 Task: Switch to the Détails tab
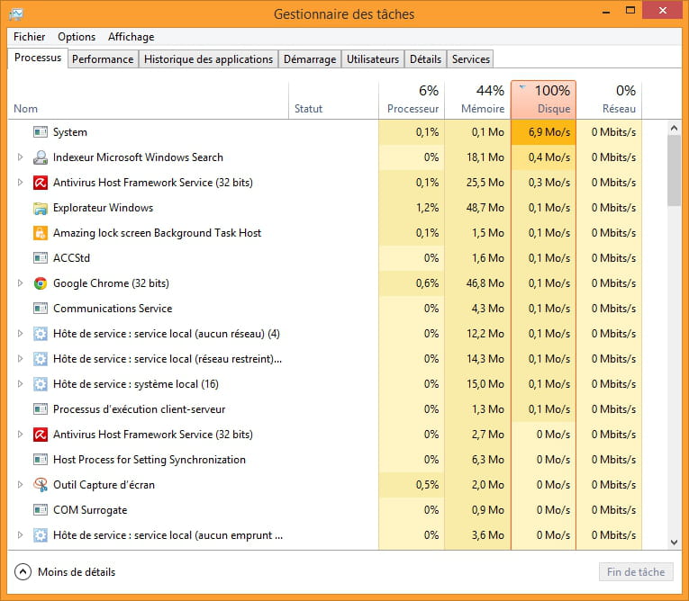pyautogui.click(x=425, y=59)
